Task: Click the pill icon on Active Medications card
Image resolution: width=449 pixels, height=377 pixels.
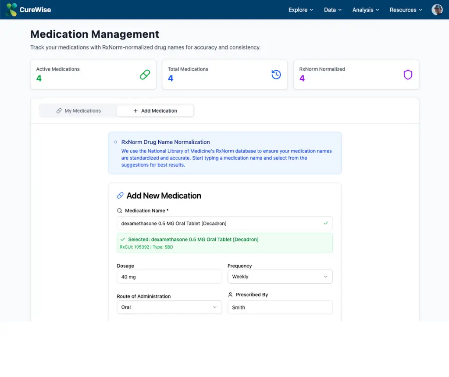Action: (x=145, y=75)
